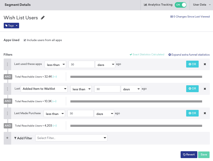Screen dimensions: 213x161
Task: Expand extra funnel statistics
Action: pos(189,54)
